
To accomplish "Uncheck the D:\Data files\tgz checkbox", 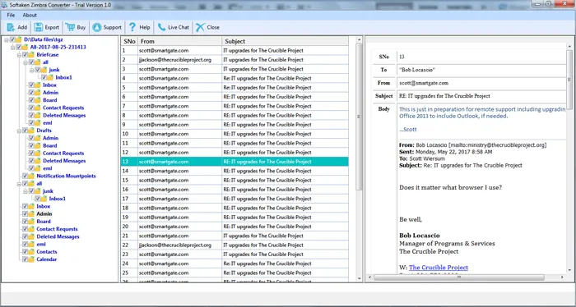I will [x=12, y=39].
